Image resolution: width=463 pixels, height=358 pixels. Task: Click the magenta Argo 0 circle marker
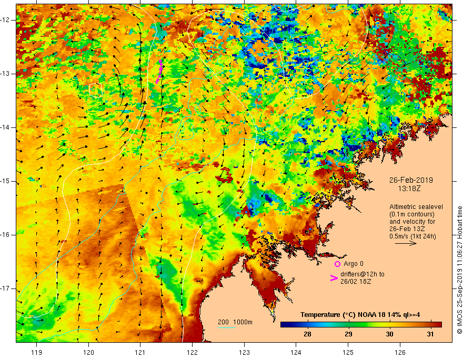point(337,264)
